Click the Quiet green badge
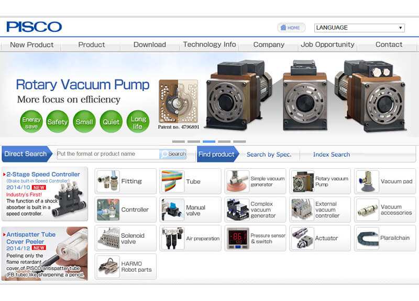Viewport: 419px width, 301px height. 111,122
